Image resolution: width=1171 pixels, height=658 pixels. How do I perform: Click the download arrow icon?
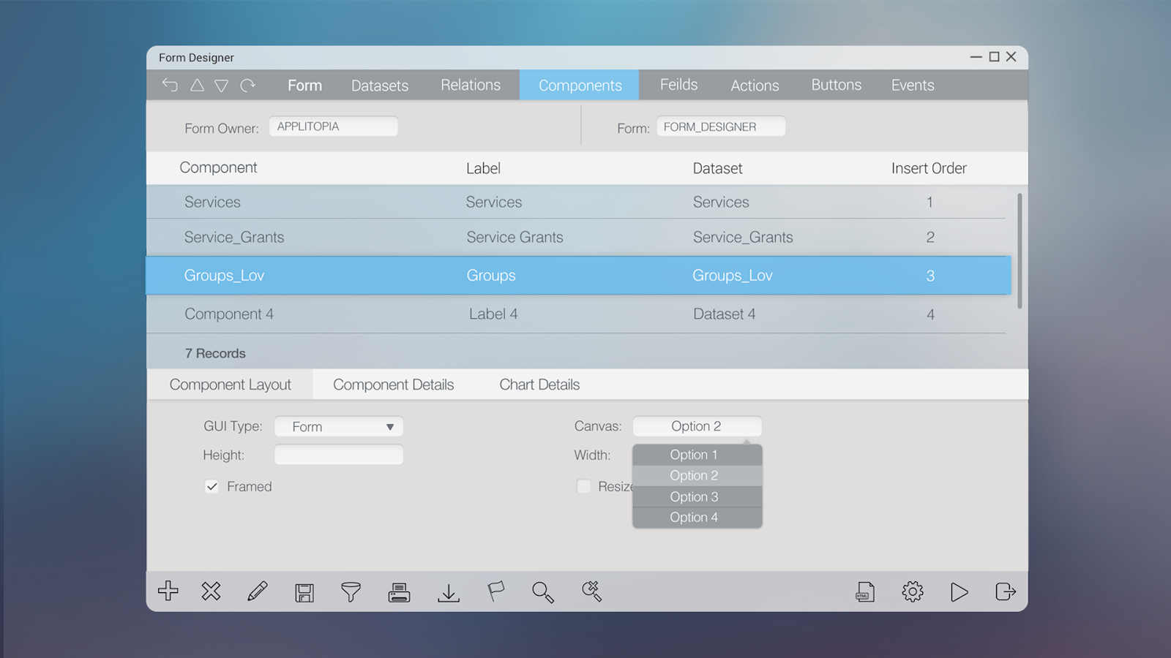pos(449,592)
